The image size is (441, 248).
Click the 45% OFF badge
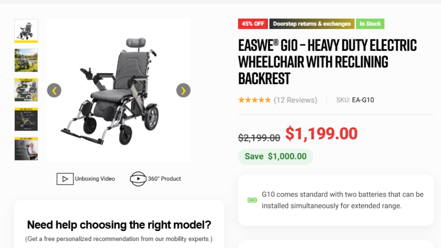pyautogui.click(x=253, y=24)
